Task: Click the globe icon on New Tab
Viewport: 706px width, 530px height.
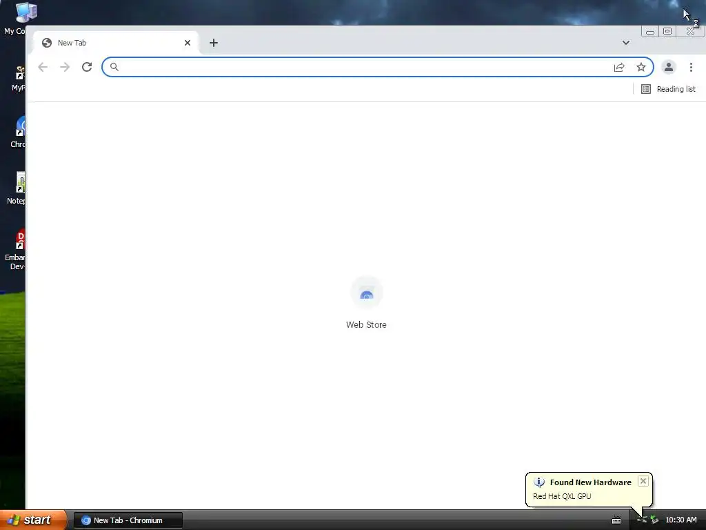Action: [x=47, y=43]
